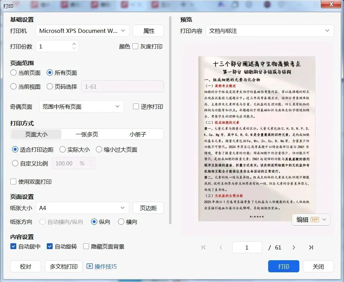Switch to 页面大小 tab
Image resolution: width=344 pixels, height=282 pixels.
(36, 134)
